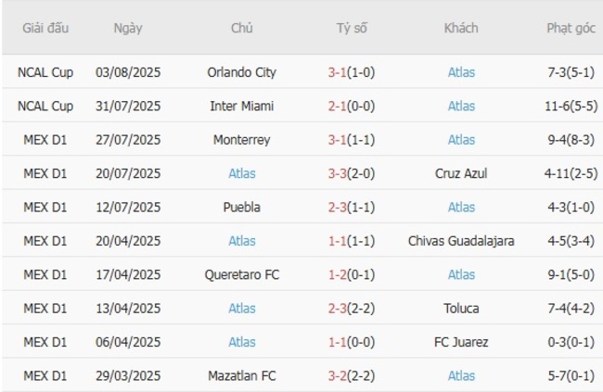This screenshot has height=392, width=603.
Task: Click the Chivas Guadalajara team name
Action: [461, 241]
